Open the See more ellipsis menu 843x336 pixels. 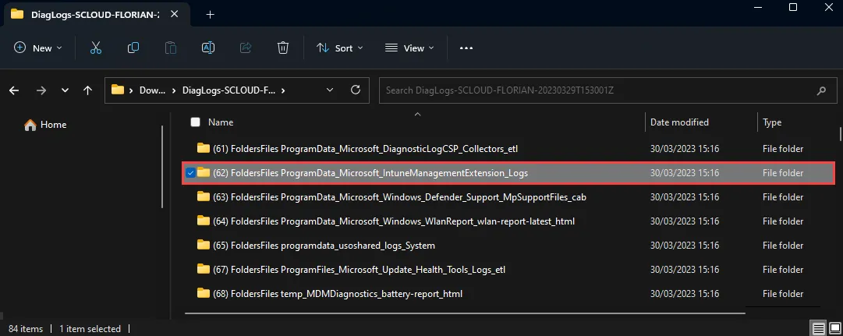tap(466, 48)
